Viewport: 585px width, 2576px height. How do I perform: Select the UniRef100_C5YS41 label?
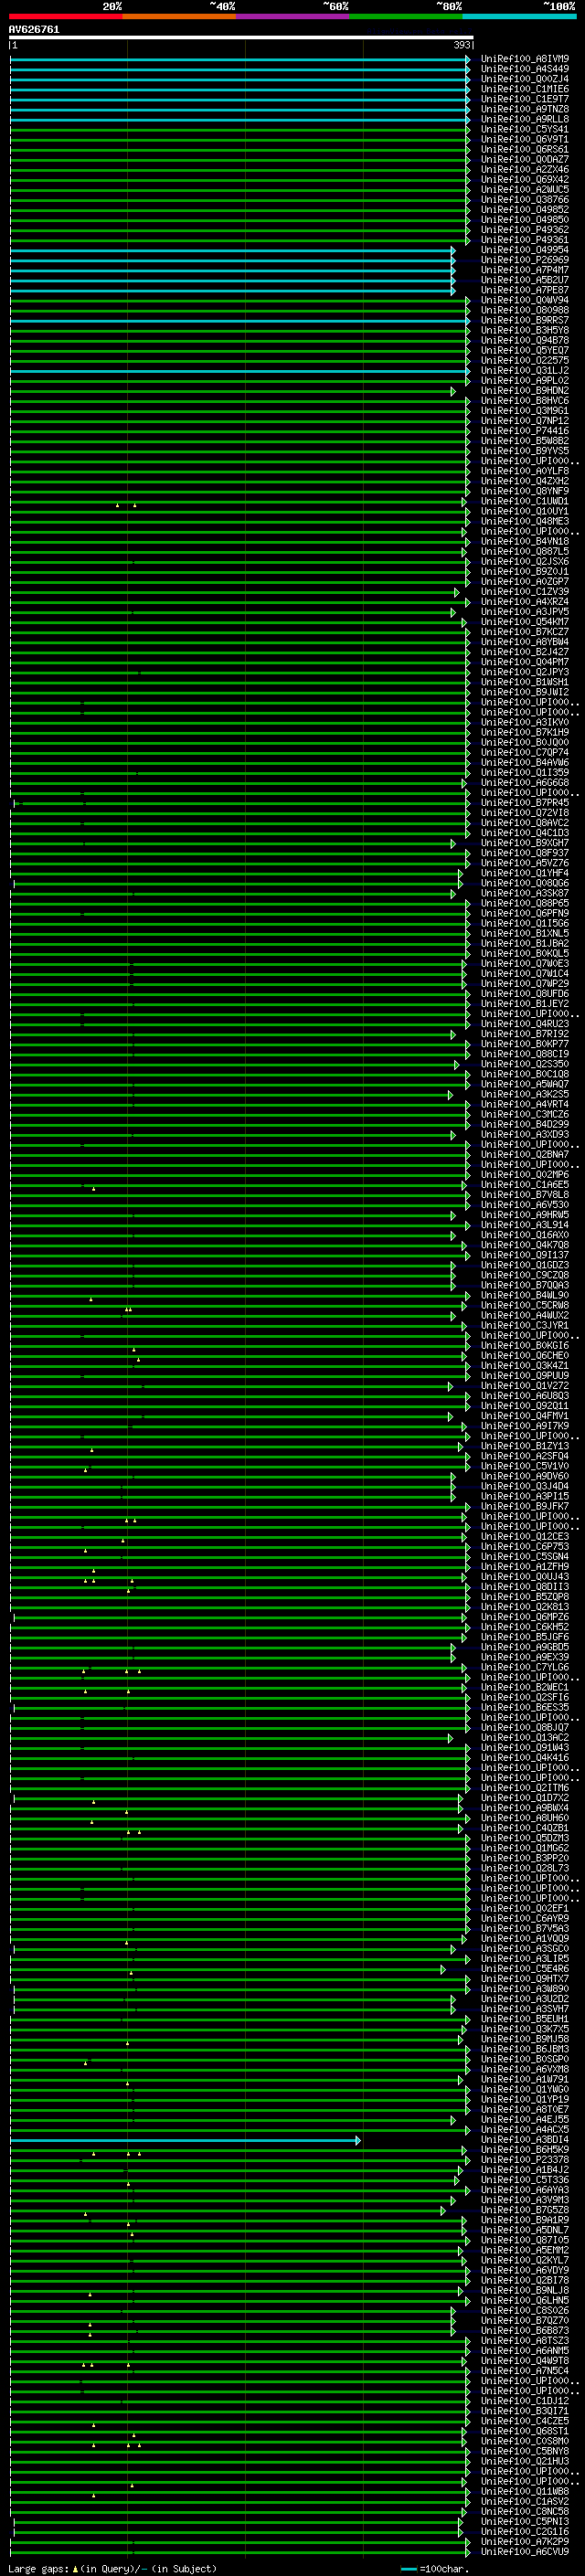[x=525, y=129]
